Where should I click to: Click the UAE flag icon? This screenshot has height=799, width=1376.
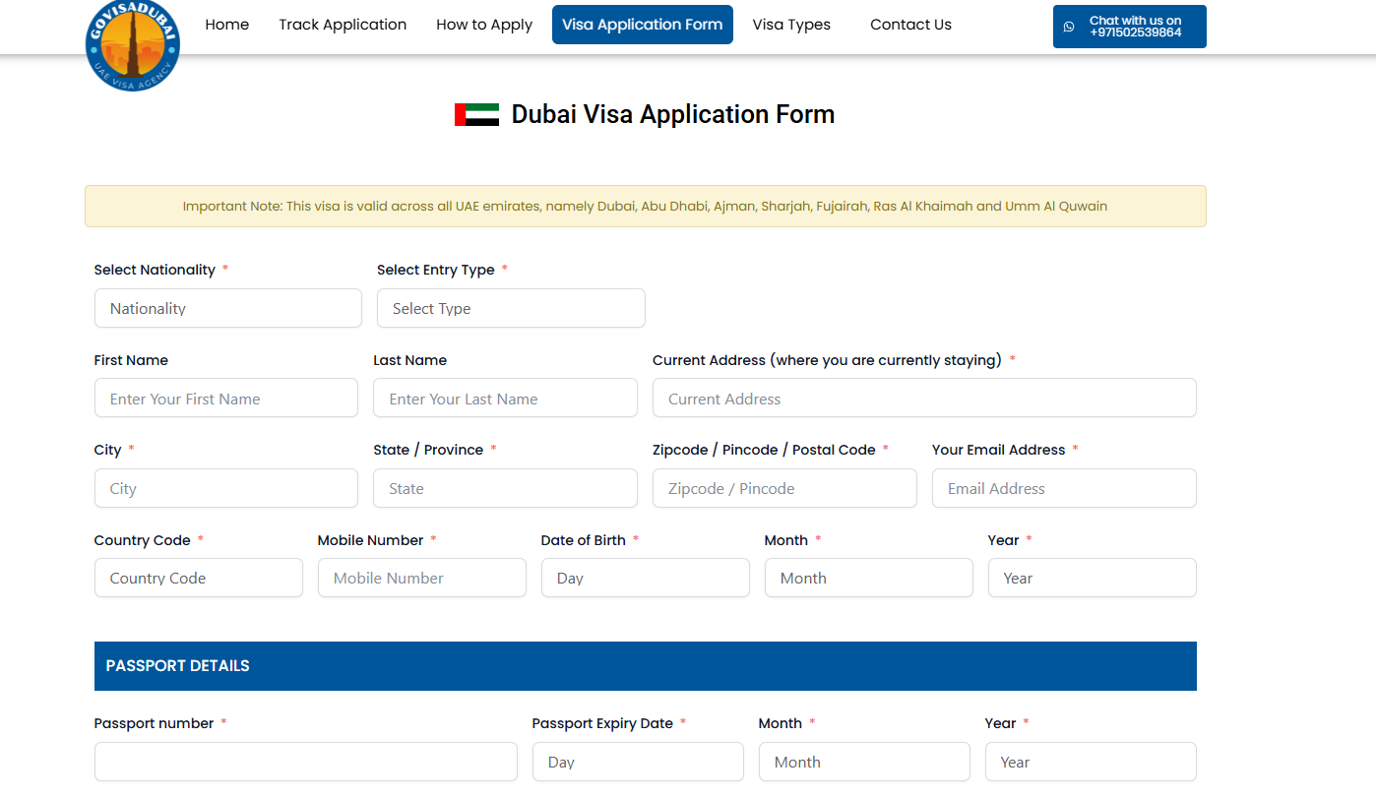coord(476,115)
